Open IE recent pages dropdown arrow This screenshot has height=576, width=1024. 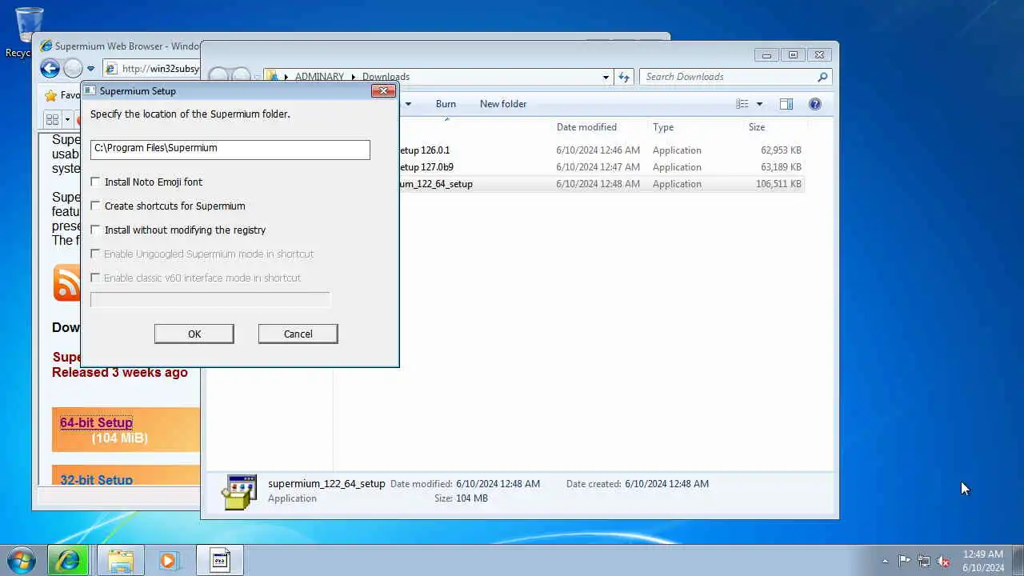90,69
